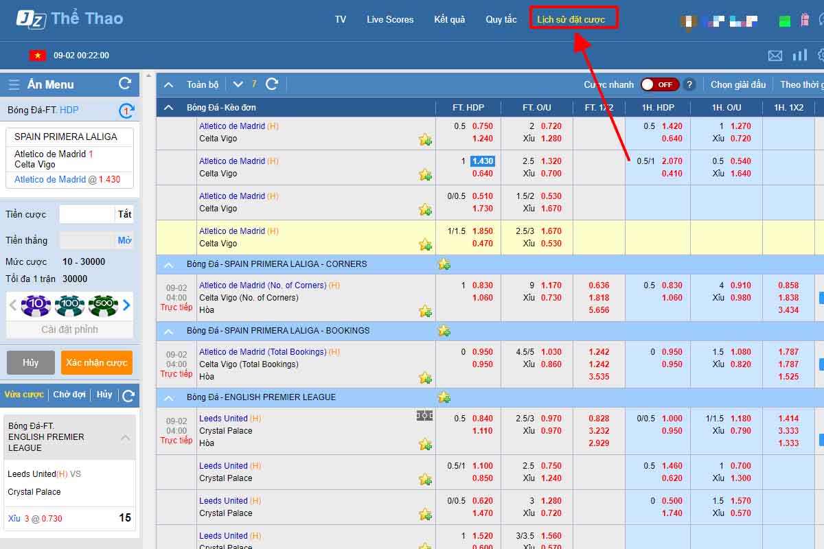Click the hamburger icon beside Ẩn Menu
This screenshot has width=824, height=549.
tap(14, 84)
